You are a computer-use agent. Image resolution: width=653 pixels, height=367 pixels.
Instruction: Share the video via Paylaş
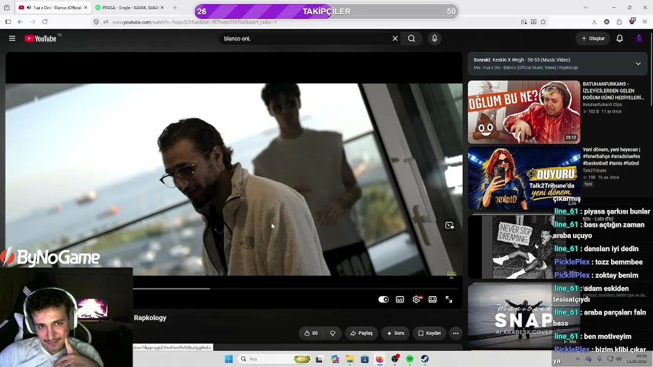point(361,333)
